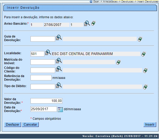Click the Inserir Devolução title header

[80, 8]
